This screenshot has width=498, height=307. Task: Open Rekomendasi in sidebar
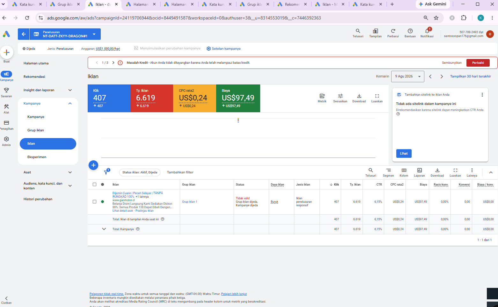(x=34, y=77)
